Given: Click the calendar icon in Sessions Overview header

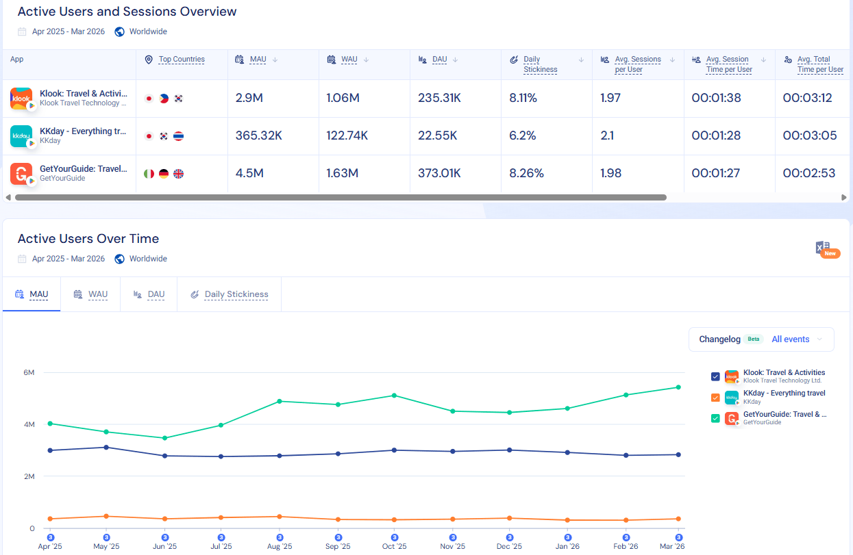Looking at the screenshot, I should coord(23,31).
